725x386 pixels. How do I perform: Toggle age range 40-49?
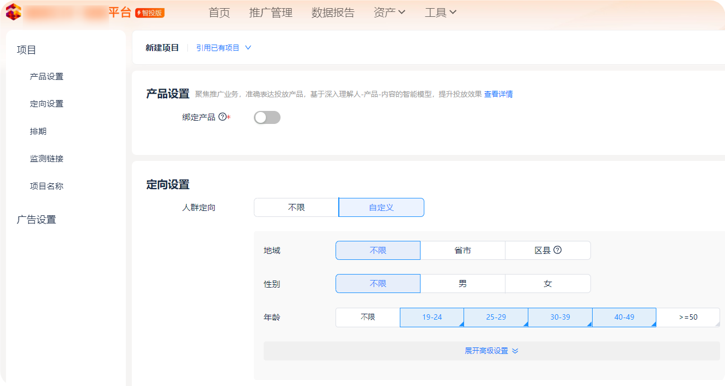tap(624, 317)
